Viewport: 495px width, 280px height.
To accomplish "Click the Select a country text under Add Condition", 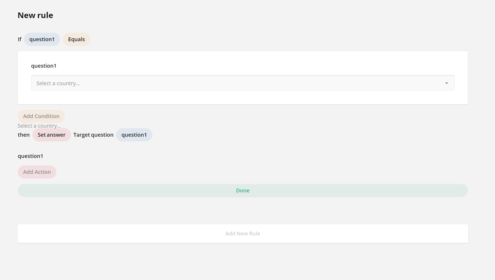I will click(x=39, y=126).
